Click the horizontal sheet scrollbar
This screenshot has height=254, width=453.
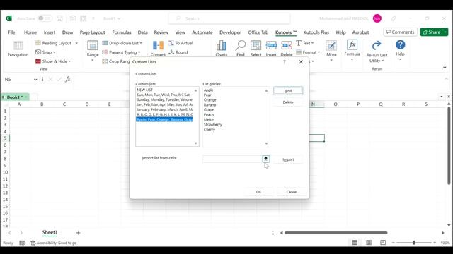(x=336, y=233)
